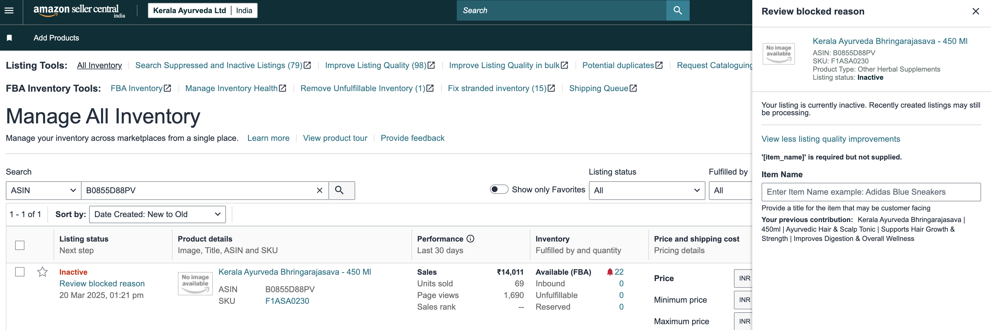This screenshot has height=330, width=991.
Task: Click Provide feedback link
Action: pyautogui.click(x=413, y=138)
